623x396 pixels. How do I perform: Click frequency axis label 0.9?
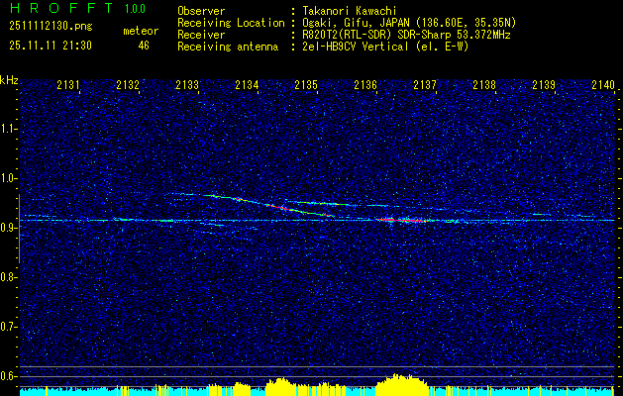coord(8,228)
